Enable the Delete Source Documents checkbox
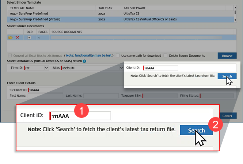Image resolution: width=243 pixels, height=164 pixels. click(166, 56)
